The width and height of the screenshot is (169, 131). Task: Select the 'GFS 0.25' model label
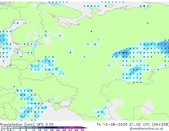point(45,125)
